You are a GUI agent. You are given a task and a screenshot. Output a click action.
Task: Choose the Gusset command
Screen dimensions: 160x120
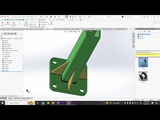pos(33,24)
